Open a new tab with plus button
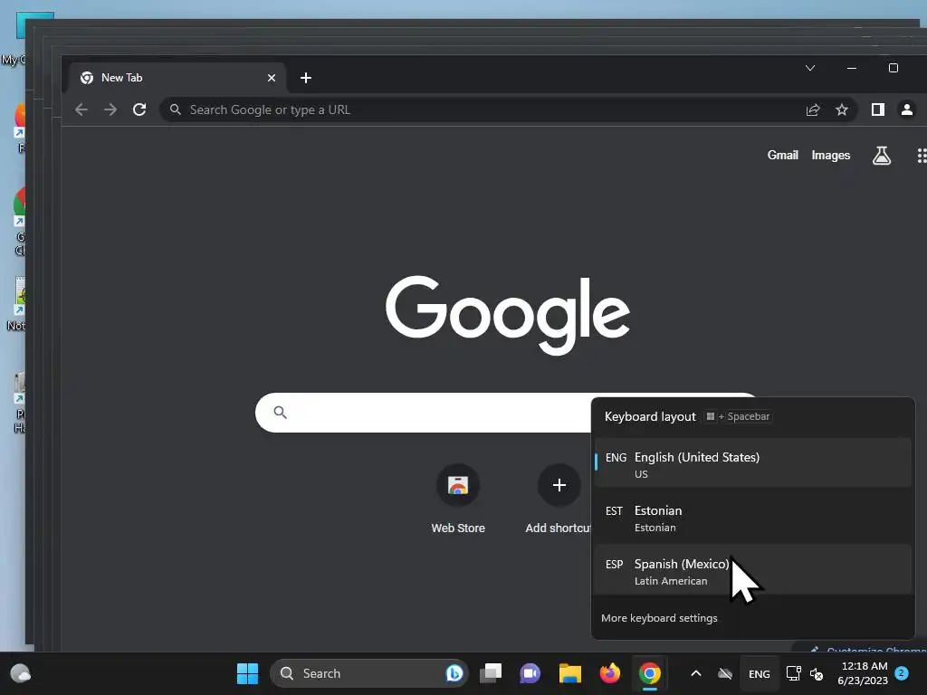This screenshot has width=927, height=695. tap(306, 78)
